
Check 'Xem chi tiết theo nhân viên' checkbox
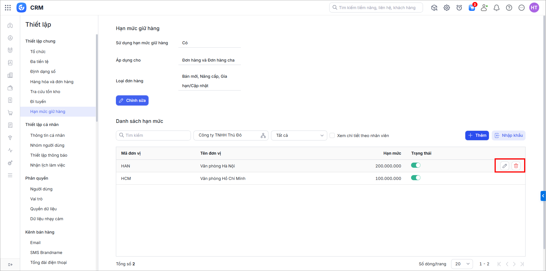332,136
